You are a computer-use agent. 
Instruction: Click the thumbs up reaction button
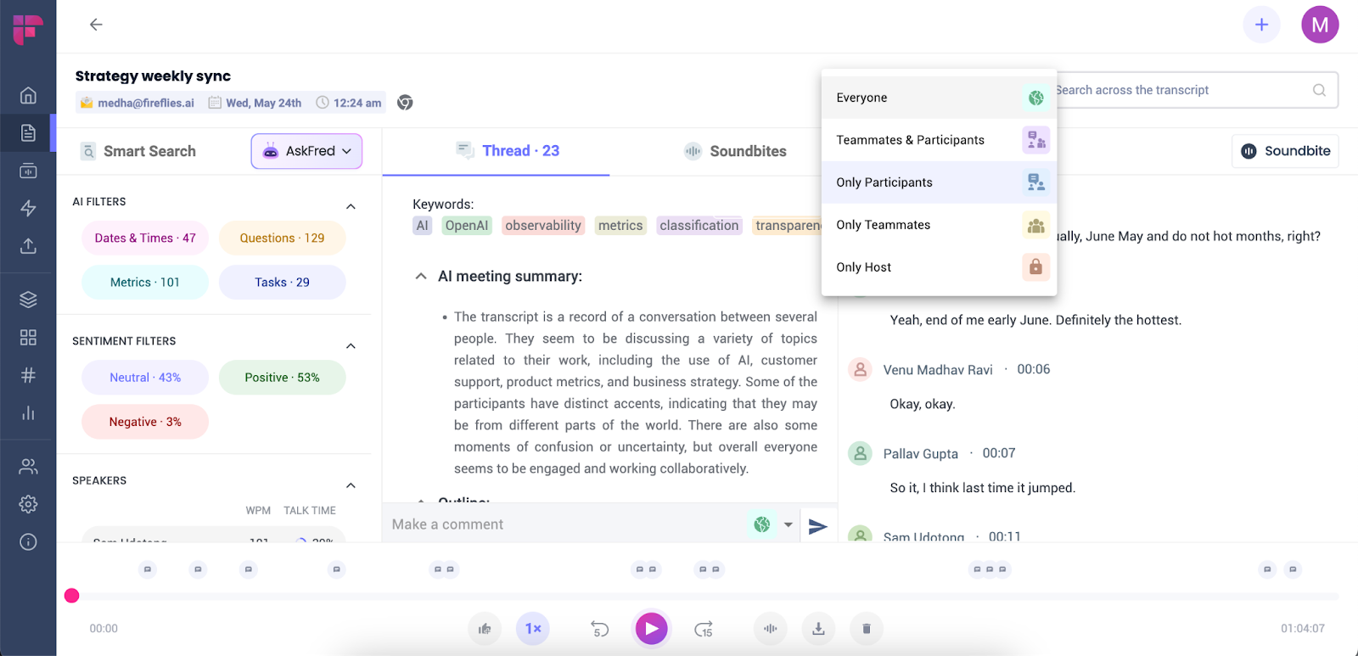(485, 629)
